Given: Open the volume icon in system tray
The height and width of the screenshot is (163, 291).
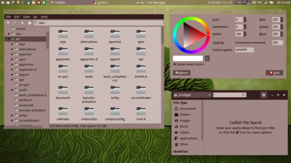Looking at the screenshot, I should pos(259,2).
